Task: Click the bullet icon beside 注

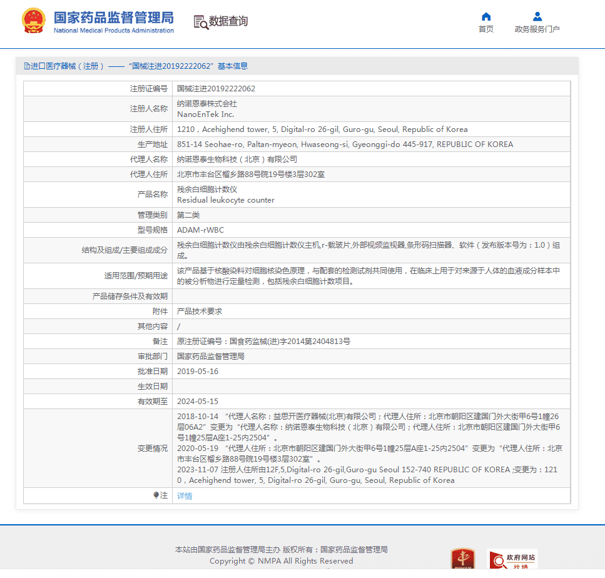Action: click(x=156, y=495)
